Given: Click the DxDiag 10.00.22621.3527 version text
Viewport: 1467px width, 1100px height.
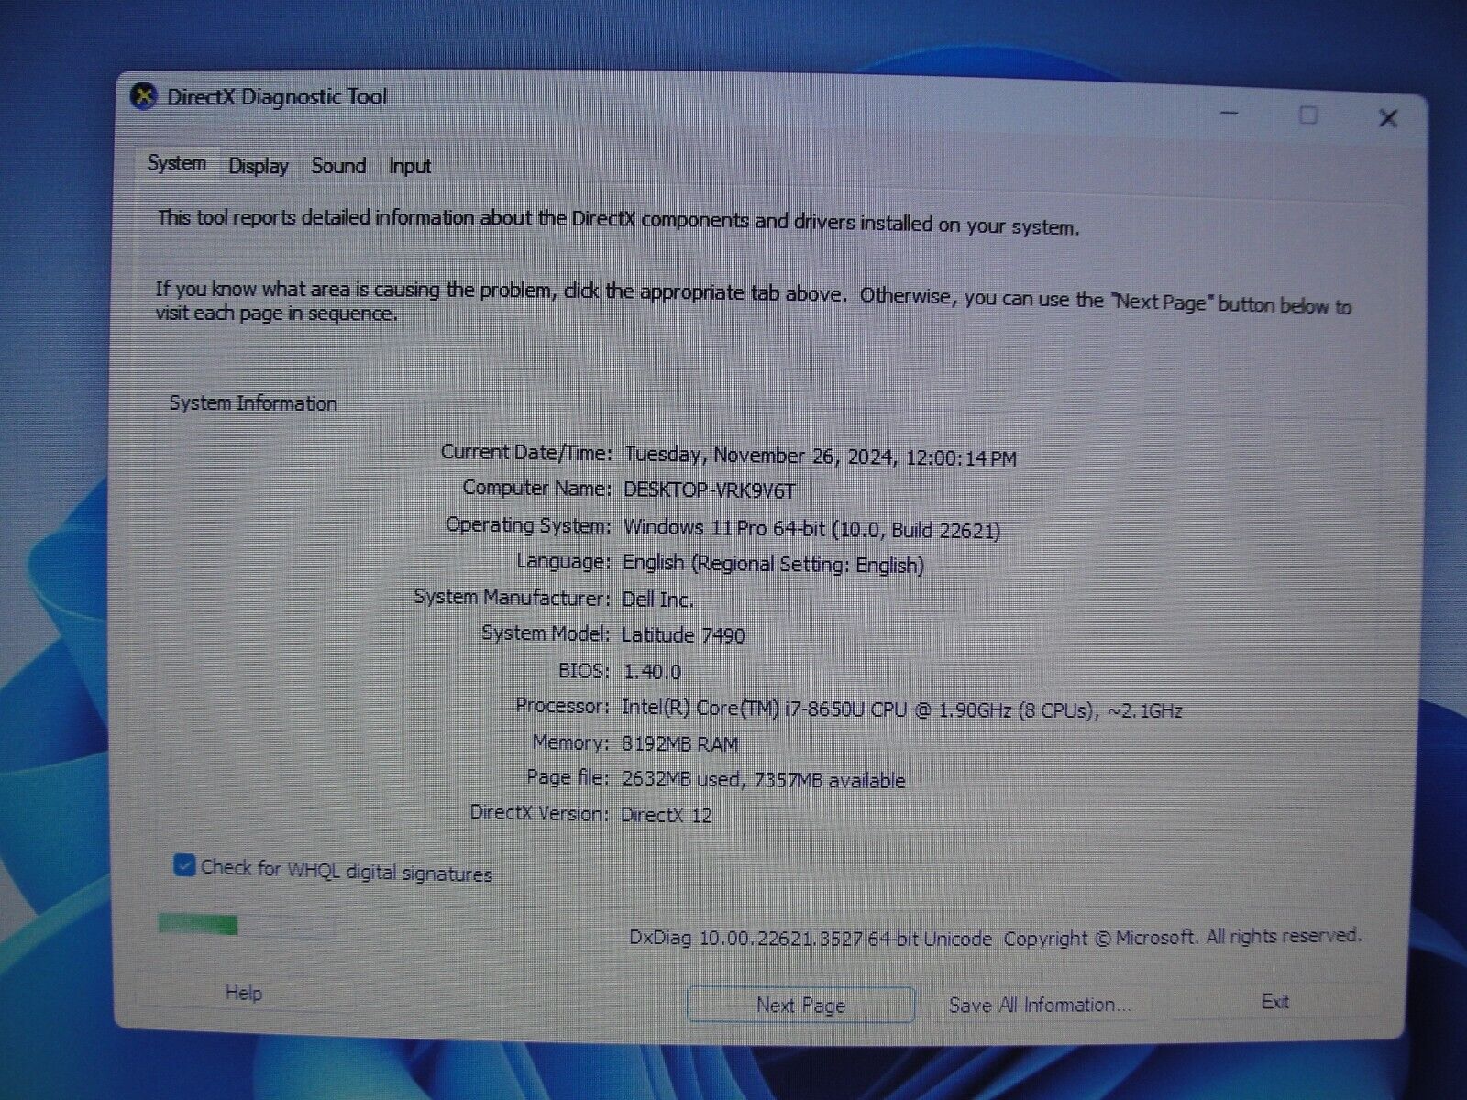Looking at the screenshot, I should pyautogui.click(x=811, y=939).
